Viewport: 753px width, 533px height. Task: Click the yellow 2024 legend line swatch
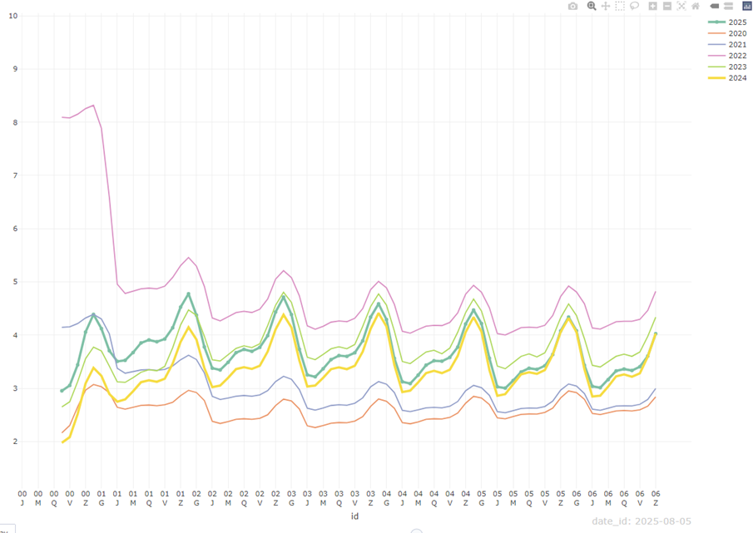(716, 78)
